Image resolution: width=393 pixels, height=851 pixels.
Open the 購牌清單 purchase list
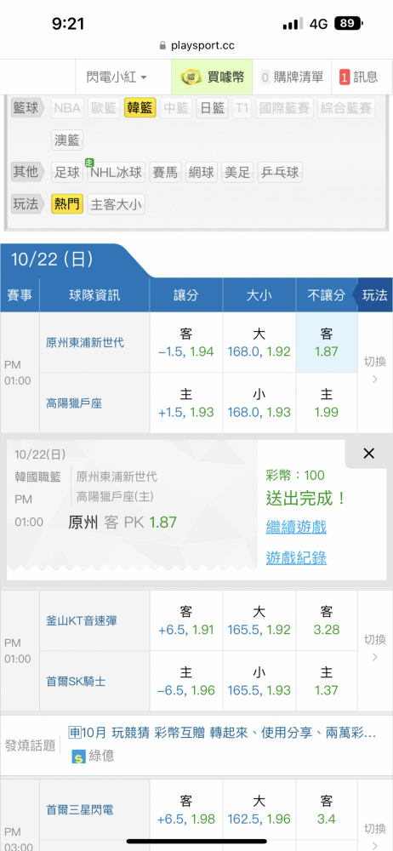coord(292,77)
